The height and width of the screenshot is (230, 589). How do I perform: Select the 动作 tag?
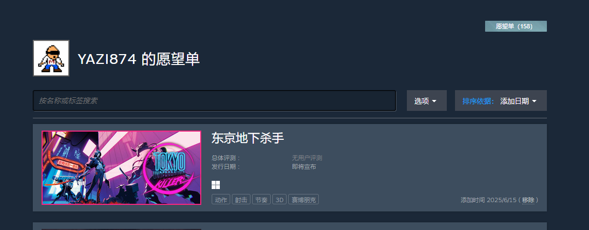pos(221,199)
